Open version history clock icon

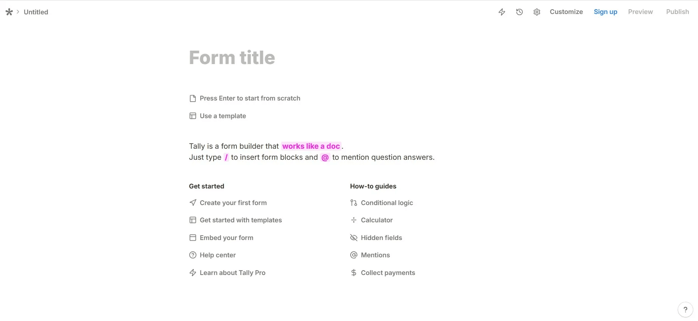[519, 12]
